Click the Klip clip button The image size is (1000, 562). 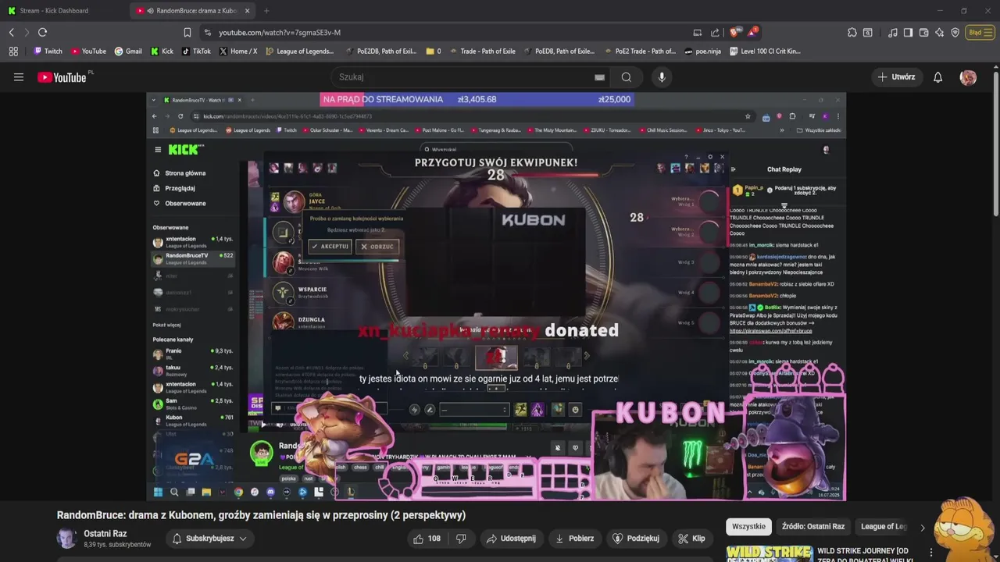click(691, 539)
